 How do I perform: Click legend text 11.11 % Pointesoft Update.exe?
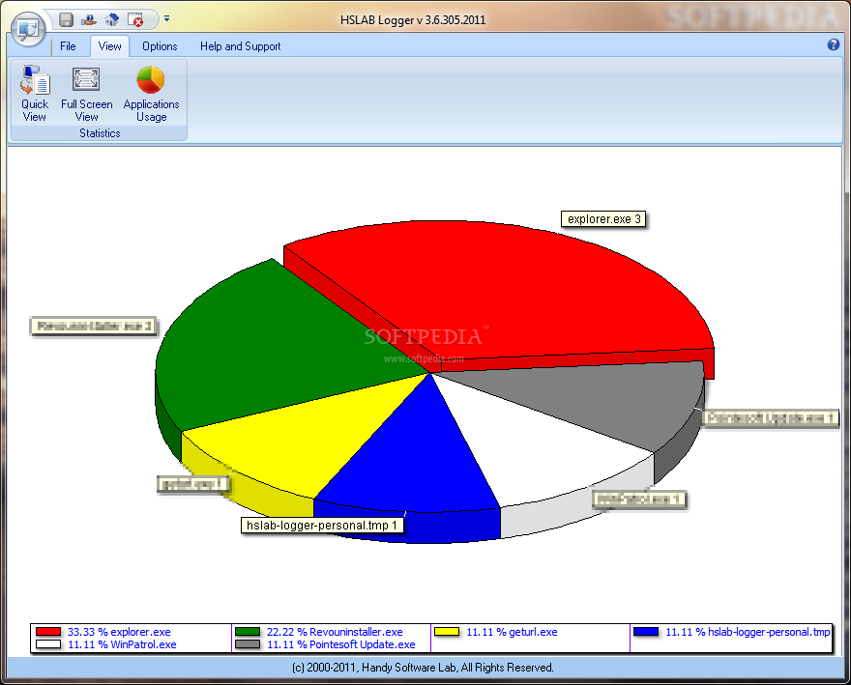click(340, 644)
